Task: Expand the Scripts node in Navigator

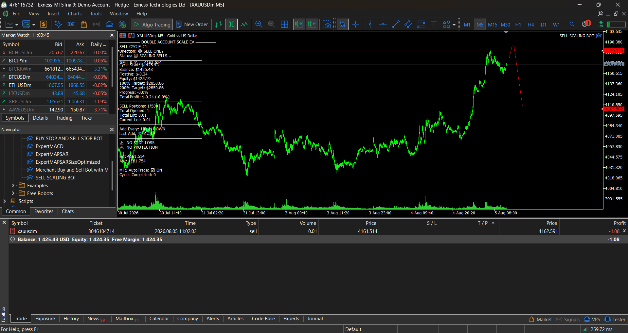Action: click(x=5, y=201)
